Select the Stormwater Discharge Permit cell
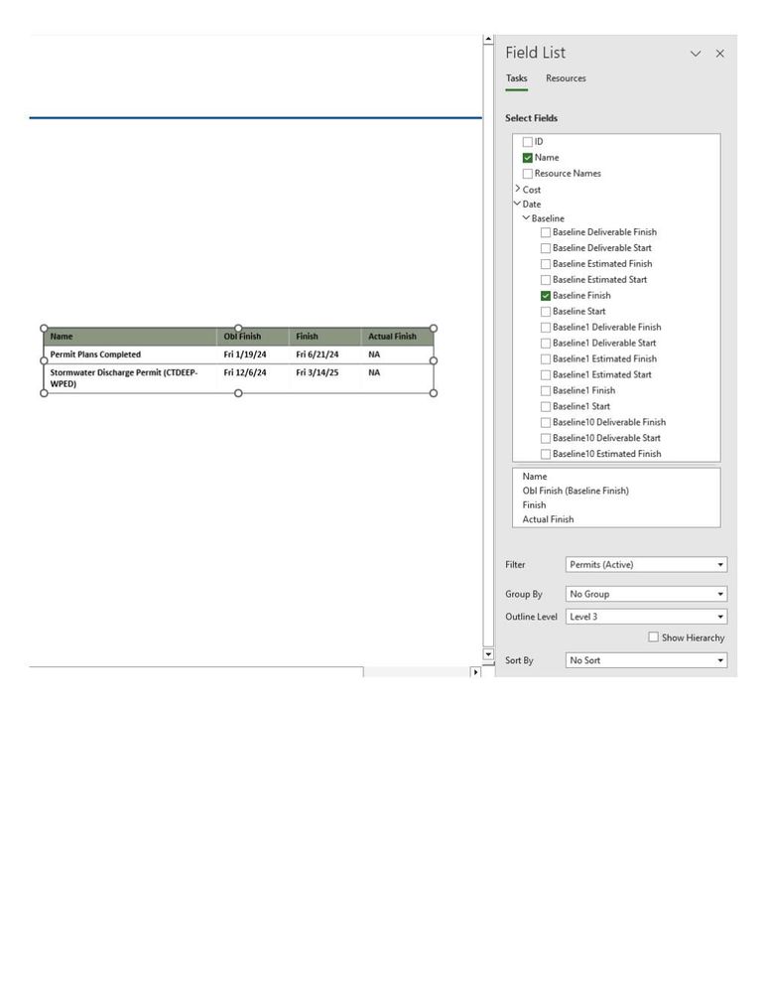Viewport: 766px width, 992px height. [x=130, y=378]
